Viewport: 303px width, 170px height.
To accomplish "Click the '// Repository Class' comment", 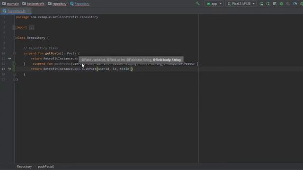I will pos(41,48).
